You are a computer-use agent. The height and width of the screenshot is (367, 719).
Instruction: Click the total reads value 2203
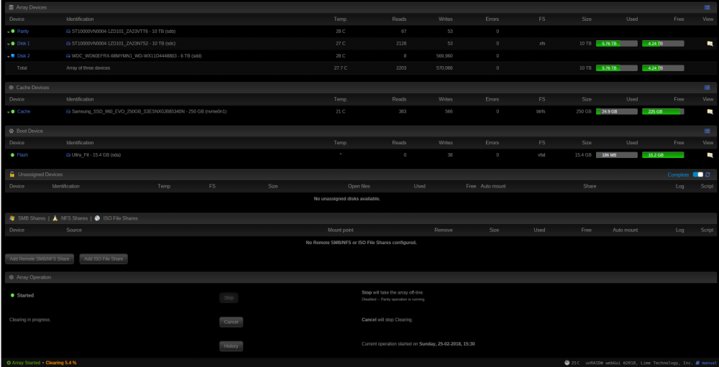[400, 68]
